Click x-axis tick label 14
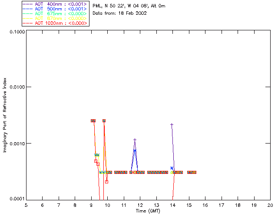This screenshot has height=222, width=278. [173, 205]
